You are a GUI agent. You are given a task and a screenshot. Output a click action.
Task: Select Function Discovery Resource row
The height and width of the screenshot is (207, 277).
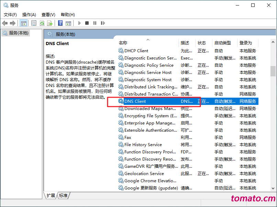pos(188,159)
